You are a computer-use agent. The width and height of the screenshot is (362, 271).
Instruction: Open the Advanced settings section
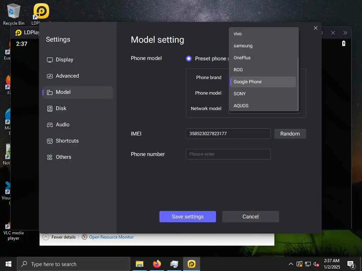77,76
